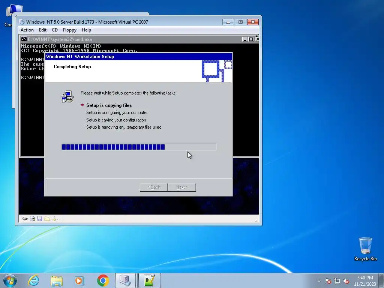Click the setup computer icon in wizard

[67, 96]
